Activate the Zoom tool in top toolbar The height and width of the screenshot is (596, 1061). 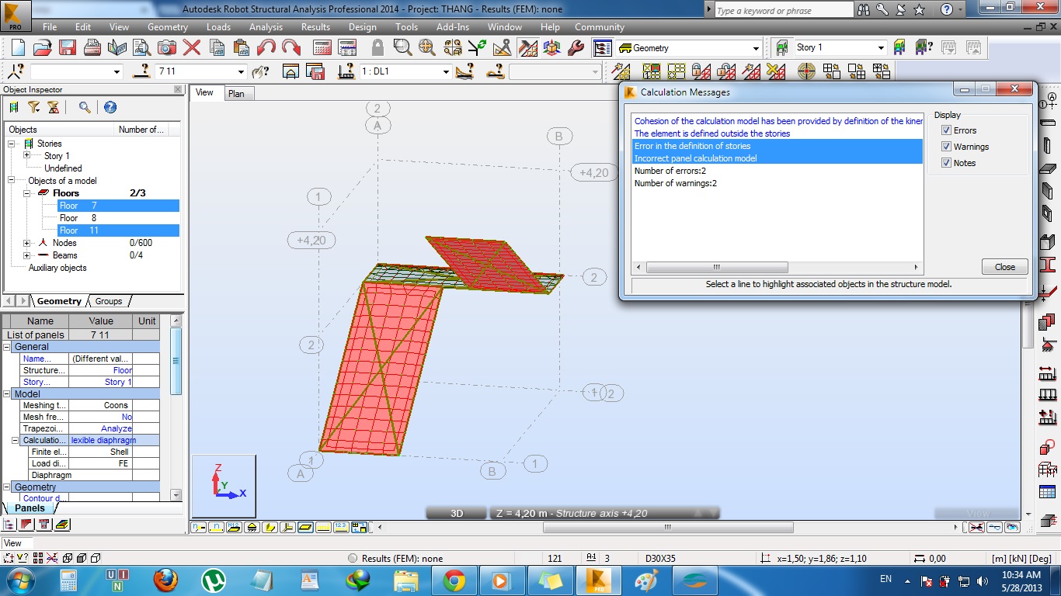coord(402,47)
